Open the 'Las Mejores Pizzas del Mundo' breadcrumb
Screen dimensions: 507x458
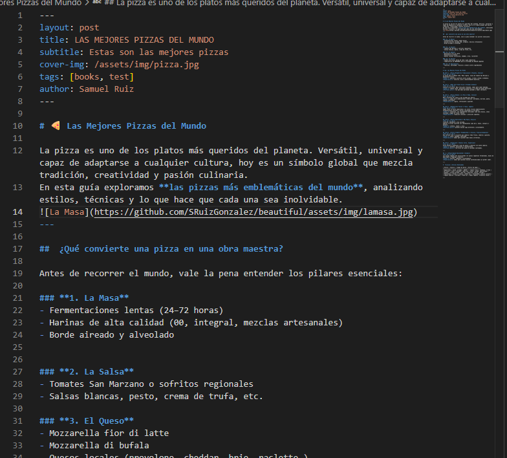(39, 3)
